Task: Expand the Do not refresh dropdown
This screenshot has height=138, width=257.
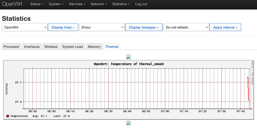Action: coord(186,27)
